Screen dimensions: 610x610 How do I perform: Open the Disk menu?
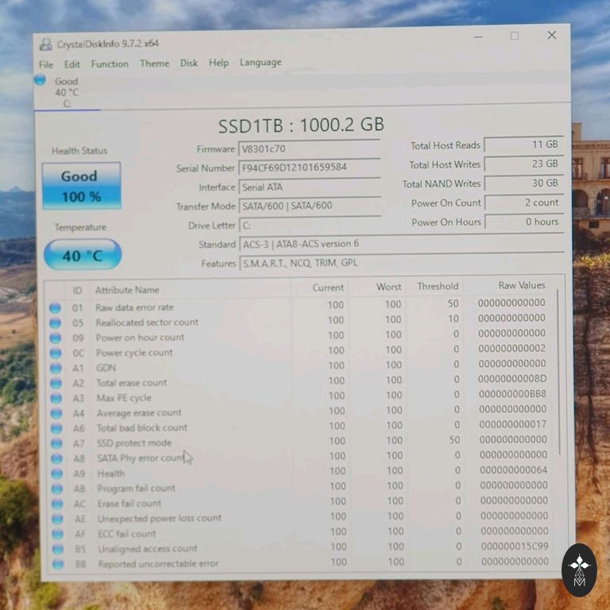(189, 63)
